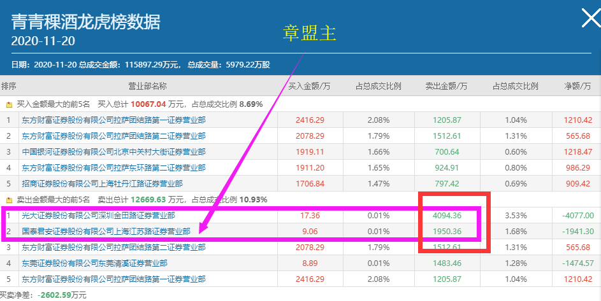
Task: Click buy amount 1919.11 for 中国银河
Action: (x=310, y=152)
